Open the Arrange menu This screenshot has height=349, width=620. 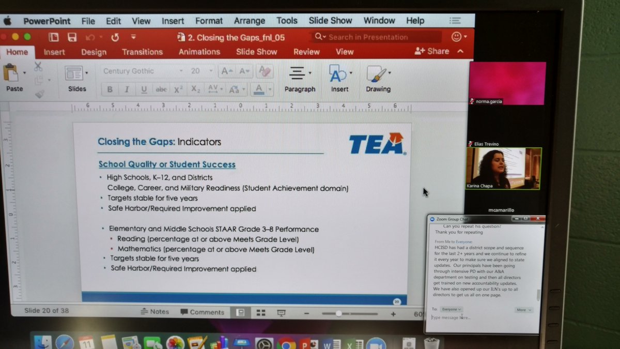[x=249, y=21]
